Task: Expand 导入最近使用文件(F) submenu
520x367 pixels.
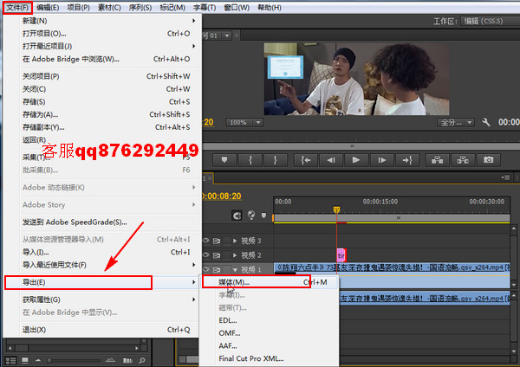Action: (108, 265)
